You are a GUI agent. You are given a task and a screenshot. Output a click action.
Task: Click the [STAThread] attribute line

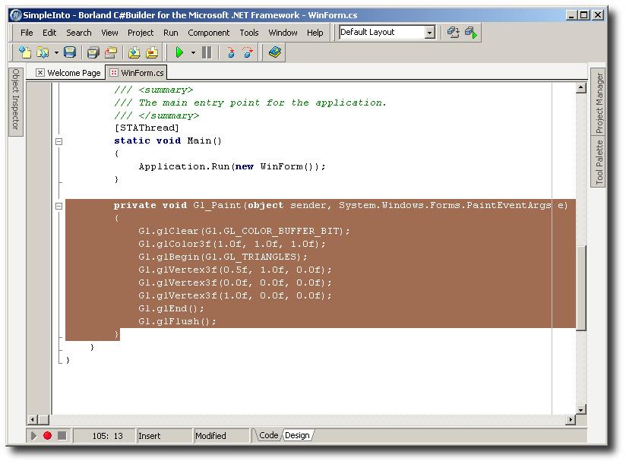[x=147, y=128]
